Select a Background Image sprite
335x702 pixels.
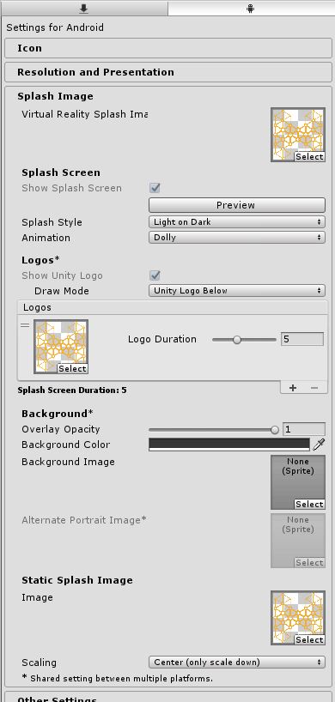(309, 504)
